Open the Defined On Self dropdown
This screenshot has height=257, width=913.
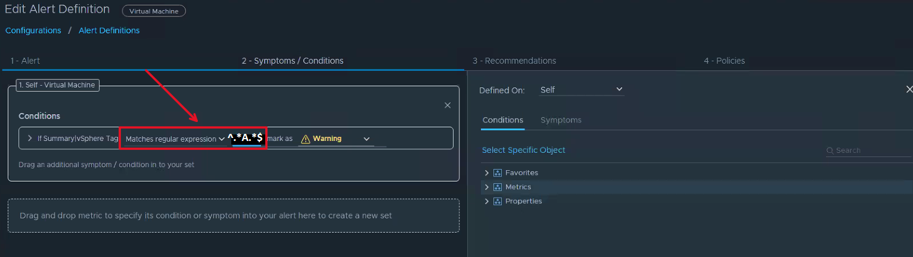[581, 90]
